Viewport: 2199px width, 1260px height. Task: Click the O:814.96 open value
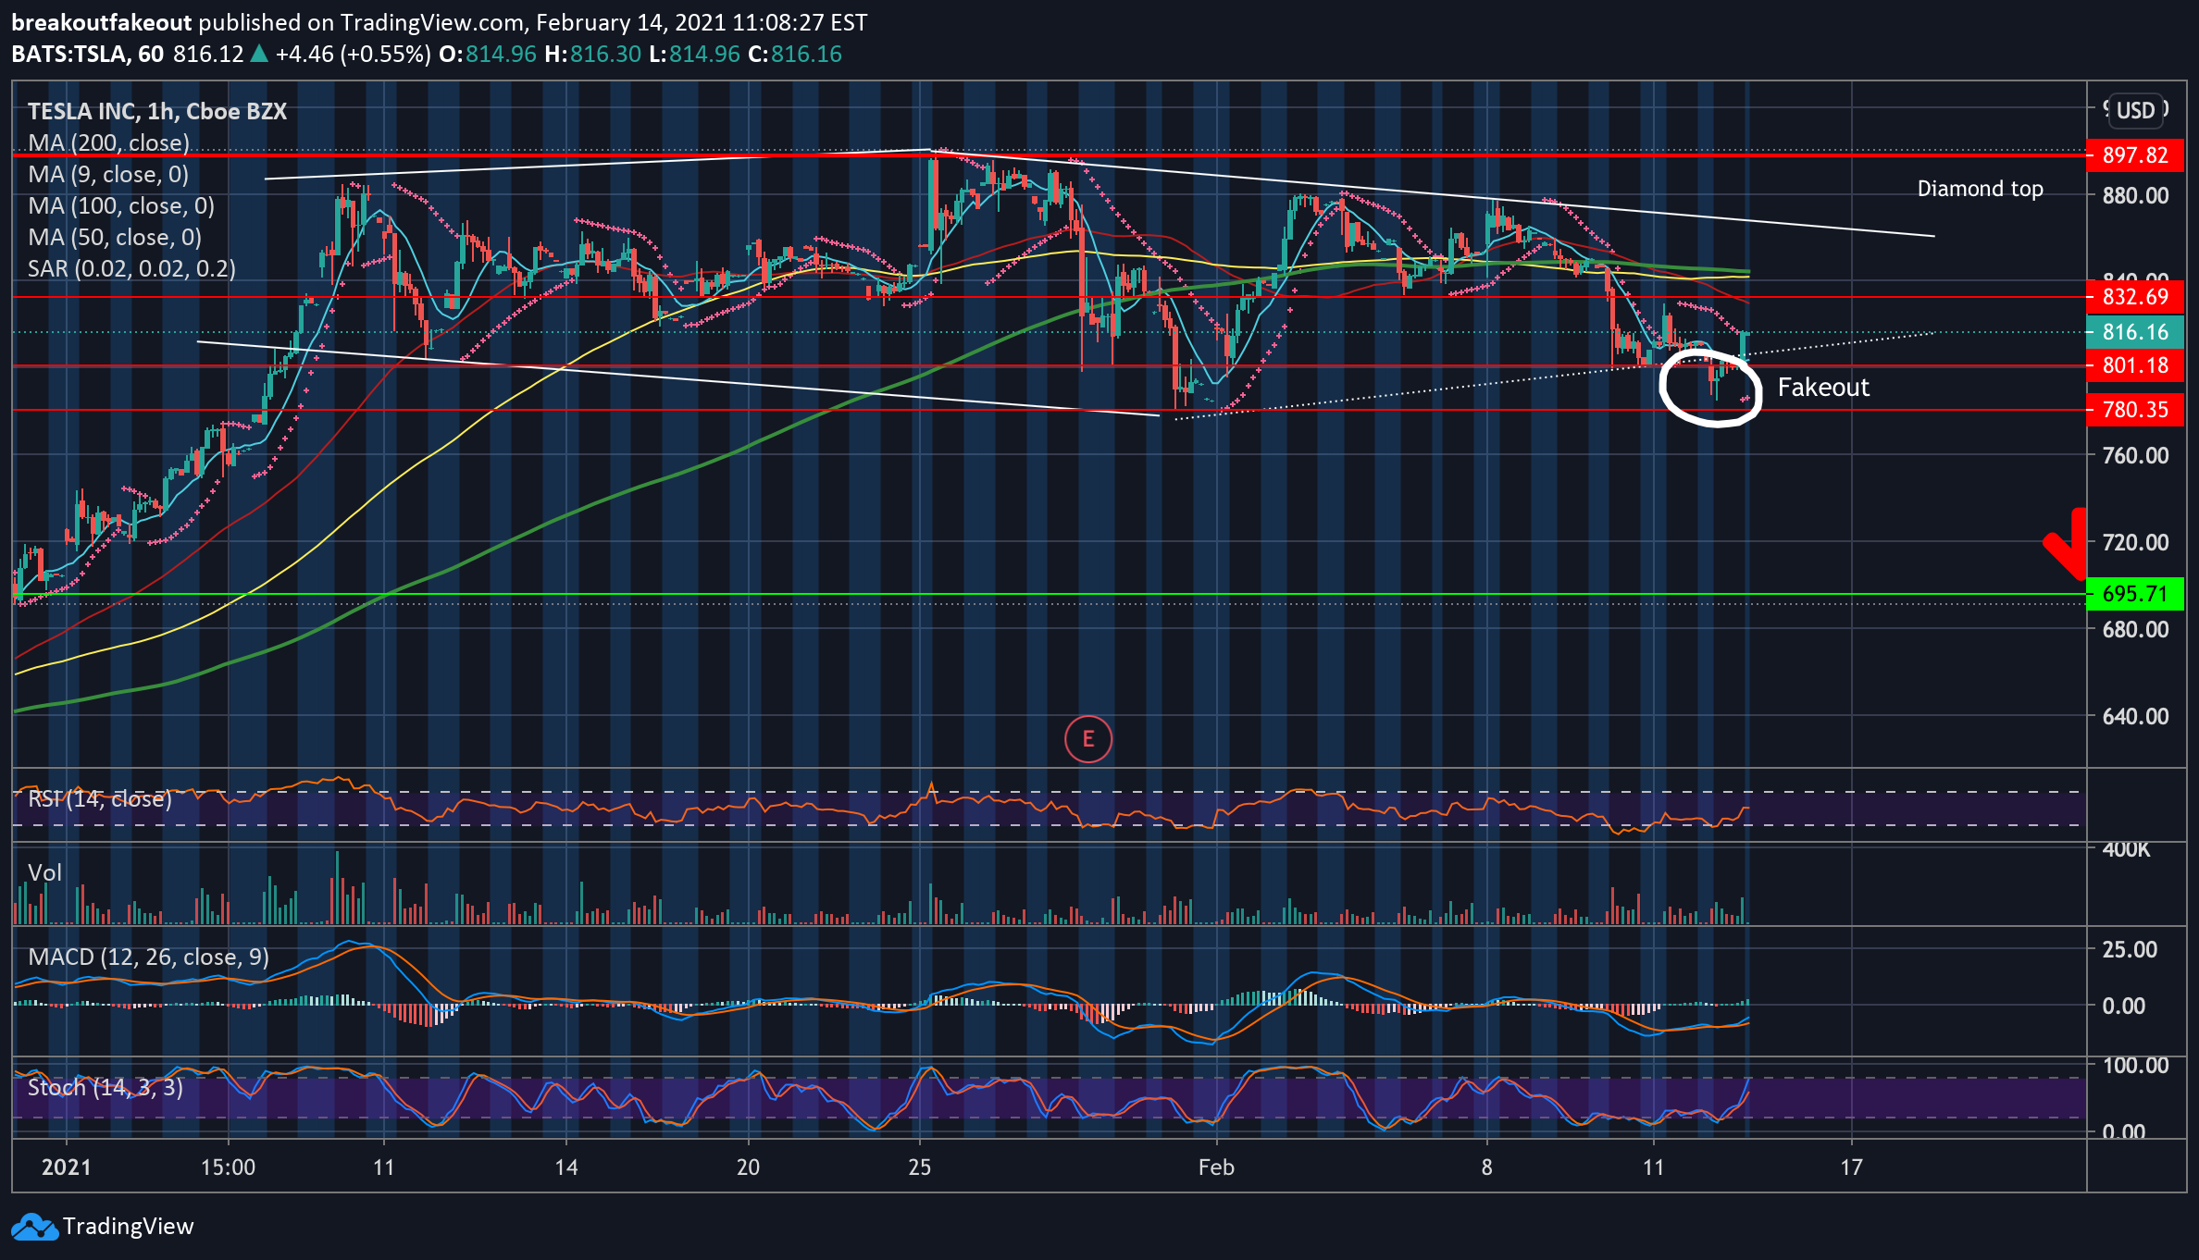488,55
